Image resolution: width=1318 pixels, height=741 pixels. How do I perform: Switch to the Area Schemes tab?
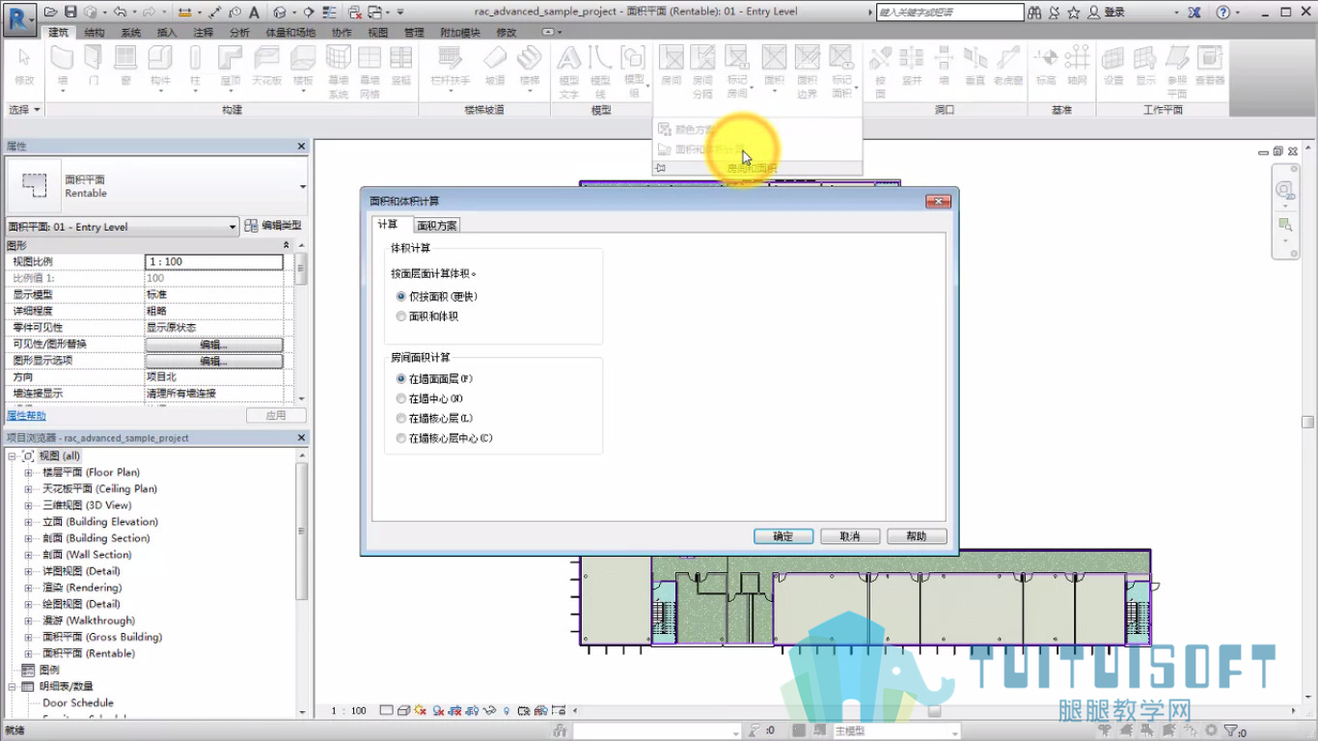[x=437, y=225]
